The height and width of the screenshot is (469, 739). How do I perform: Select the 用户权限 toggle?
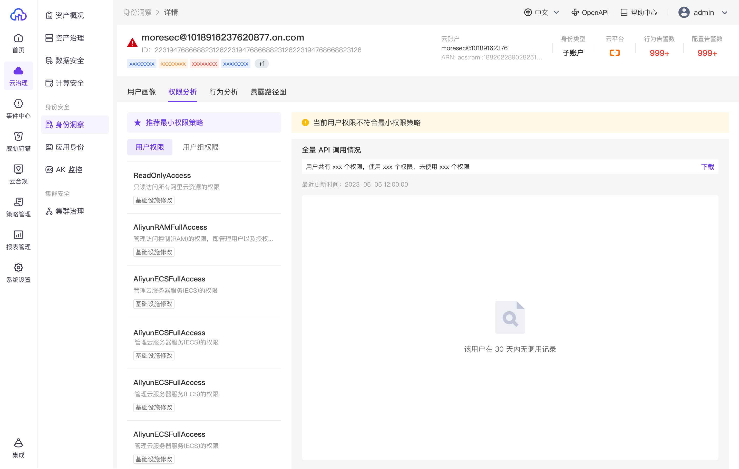(x=150, y=147)
